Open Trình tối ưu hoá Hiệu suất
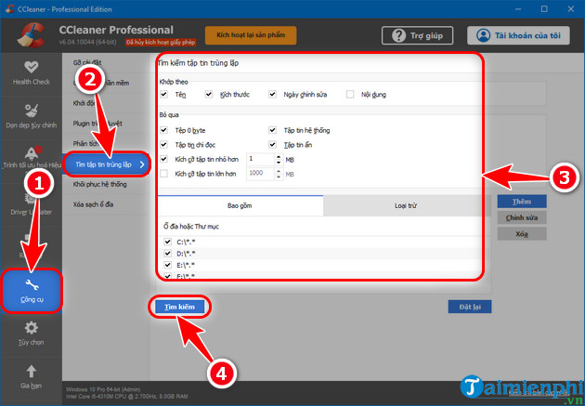 pos(31,157)
